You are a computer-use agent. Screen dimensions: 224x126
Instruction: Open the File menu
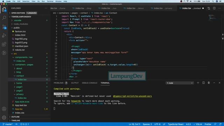pyautogui.click(x=14, y=1)
